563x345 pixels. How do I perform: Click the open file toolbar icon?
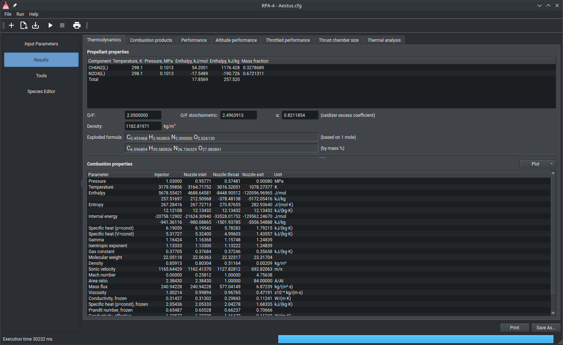[x=23, y=25]
